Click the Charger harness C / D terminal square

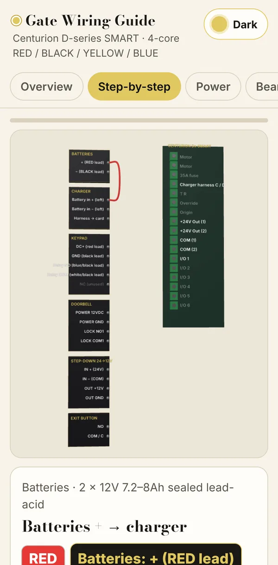coord(174,185)
